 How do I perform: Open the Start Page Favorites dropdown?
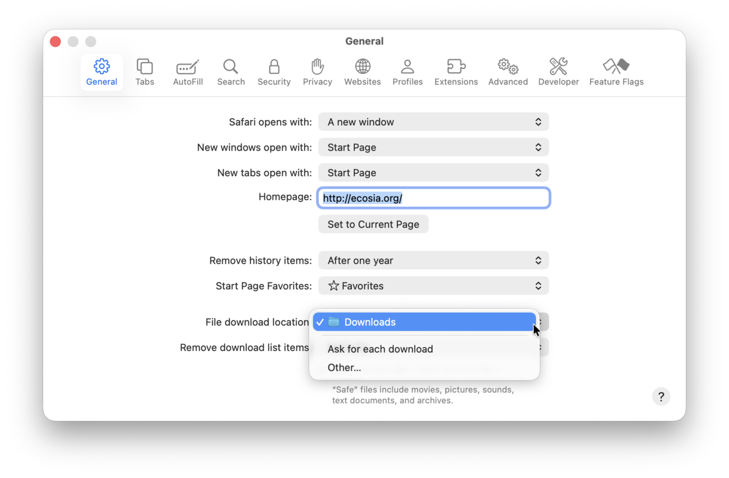click(433, 286)
